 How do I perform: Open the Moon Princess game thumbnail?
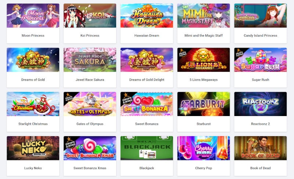[33, 15]
